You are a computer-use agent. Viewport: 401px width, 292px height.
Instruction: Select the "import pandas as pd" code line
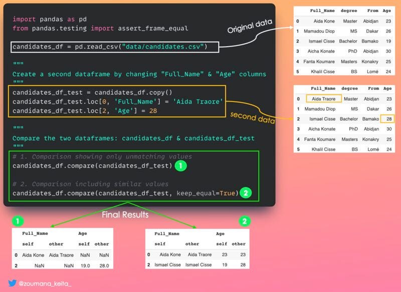pos(50,19)
